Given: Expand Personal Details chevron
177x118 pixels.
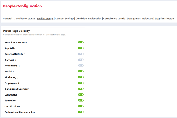Looking at the screenshot, I should (x=25, y=54).
